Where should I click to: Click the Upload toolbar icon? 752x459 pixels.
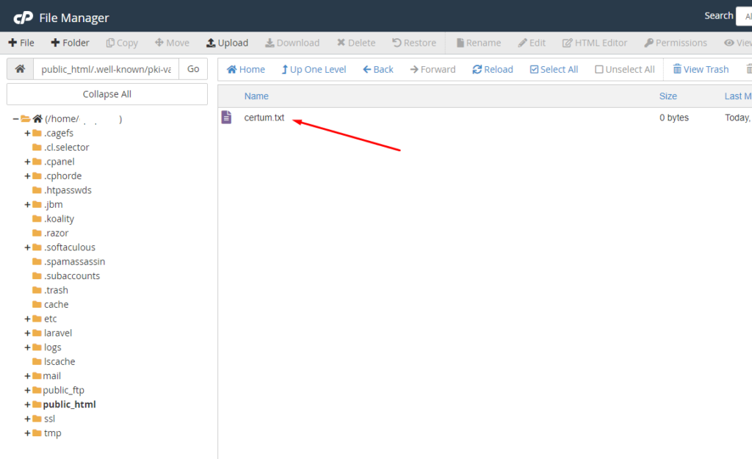[x=211, y=43]
